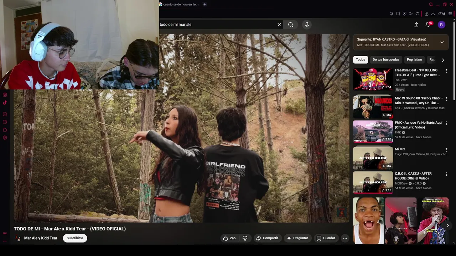Open the Mar Ale y Kidd Tear channel avatar

coord(18,238)
